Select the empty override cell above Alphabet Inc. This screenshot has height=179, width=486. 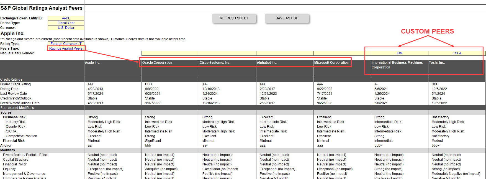pyautogui.click(x=285, y=53)
